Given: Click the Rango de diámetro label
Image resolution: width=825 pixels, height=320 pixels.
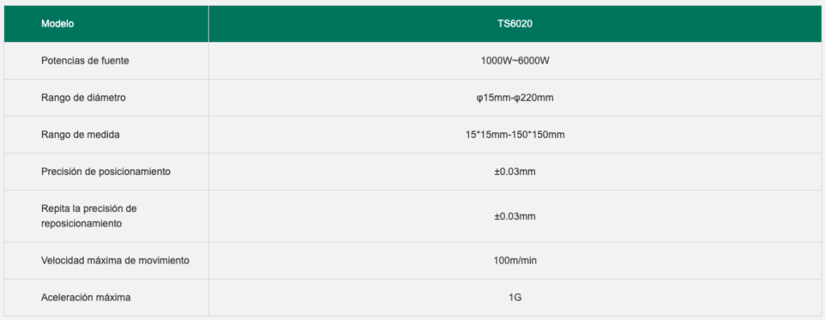Looking at the screenshot, I should (x=83, y=98).
